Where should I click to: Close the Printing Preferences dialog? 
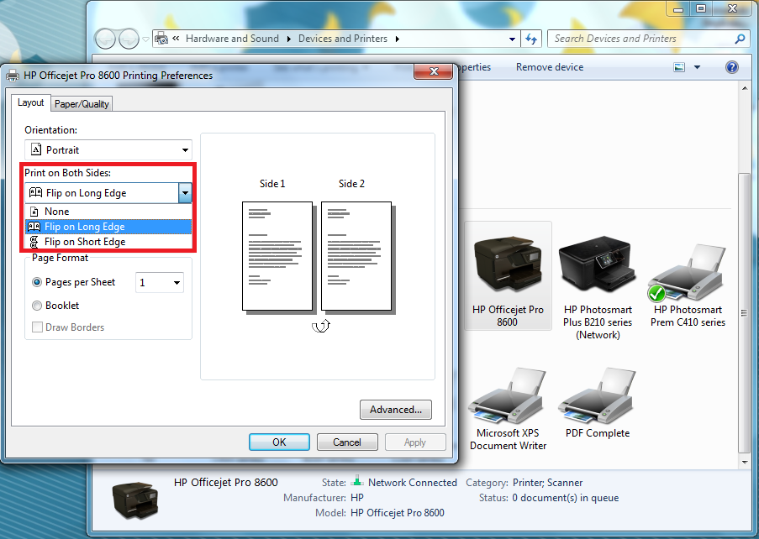(434, 71)
